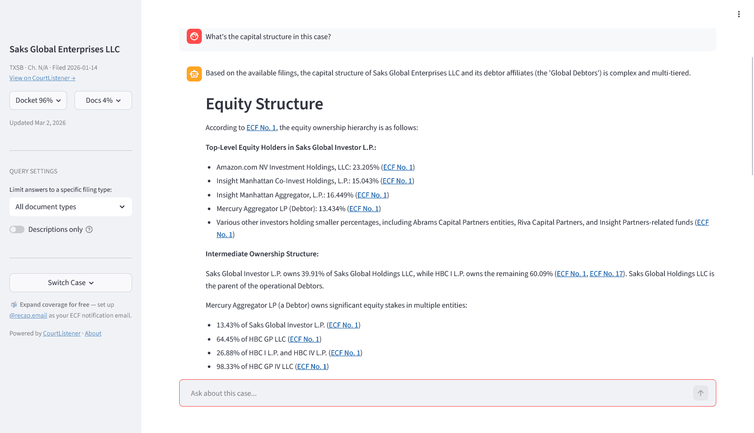This screenshot has height=433, width=754.
Task: Open ECF No. 17 citation link
Action: click(x=606, y=274)
